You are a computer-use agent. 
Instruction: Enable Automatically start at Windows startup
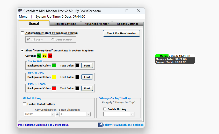[22, 33]
